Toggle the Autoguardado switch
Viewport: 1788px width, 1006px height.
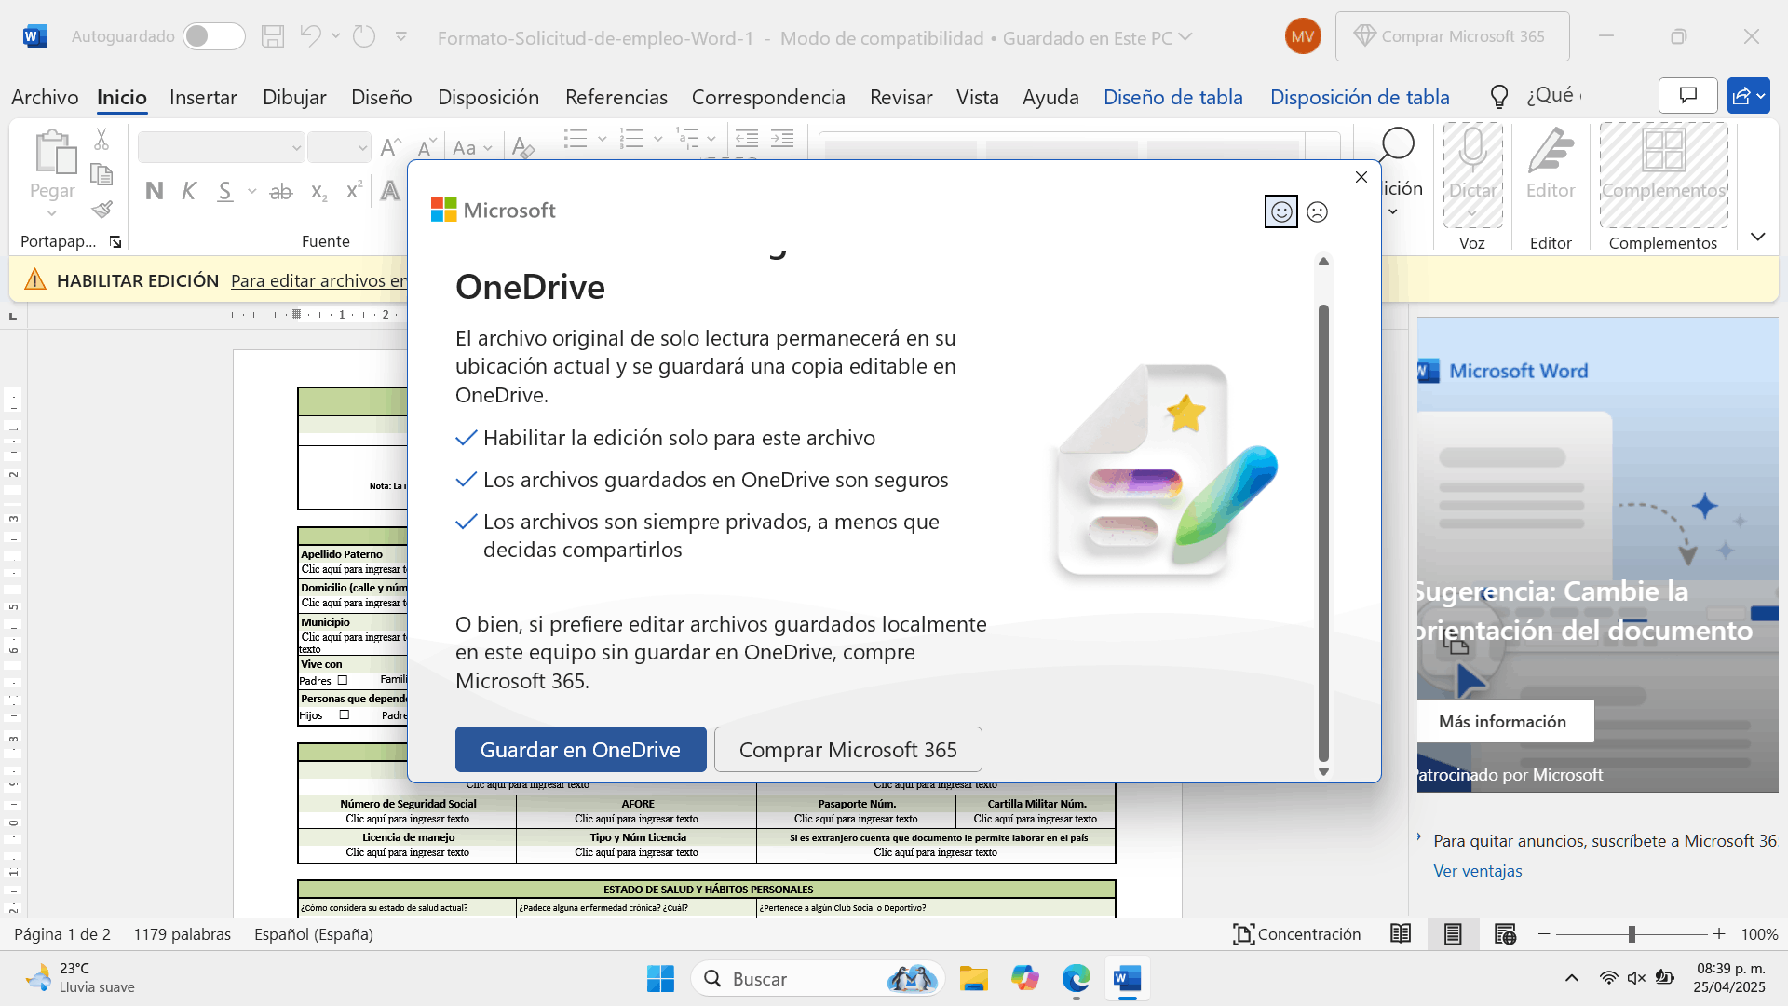[x=213, y=36]
